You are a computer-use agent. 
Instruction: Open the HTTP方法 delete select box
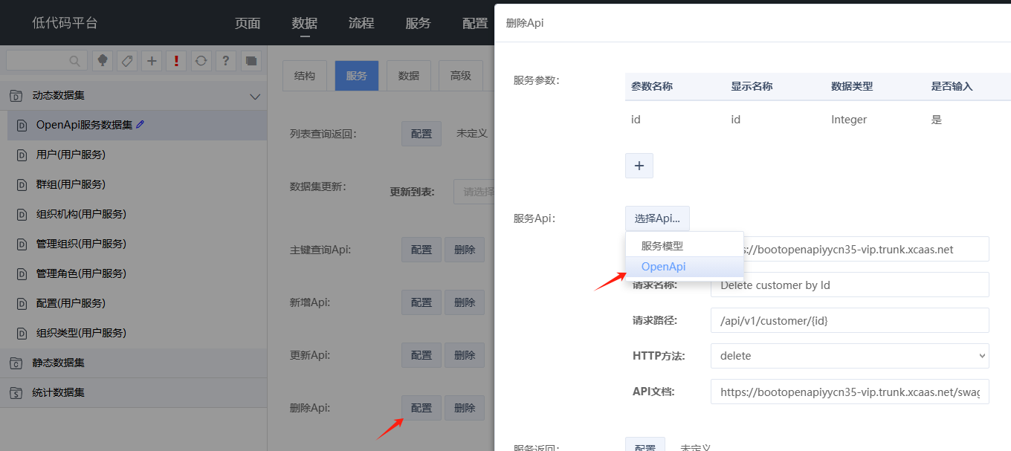point(850,356)
